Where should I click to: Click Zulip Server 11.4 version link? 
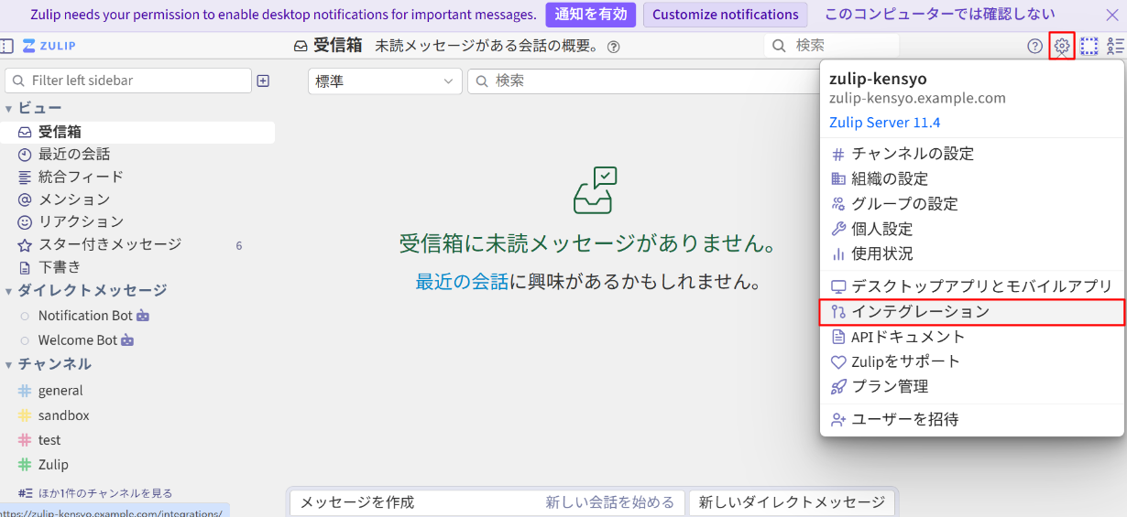884,123
